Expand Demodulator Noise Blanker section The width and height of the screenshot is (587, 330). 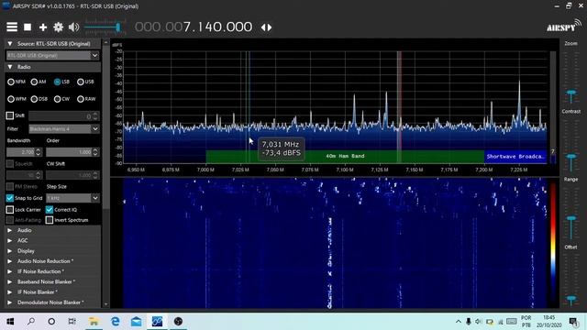coord(10,302)
